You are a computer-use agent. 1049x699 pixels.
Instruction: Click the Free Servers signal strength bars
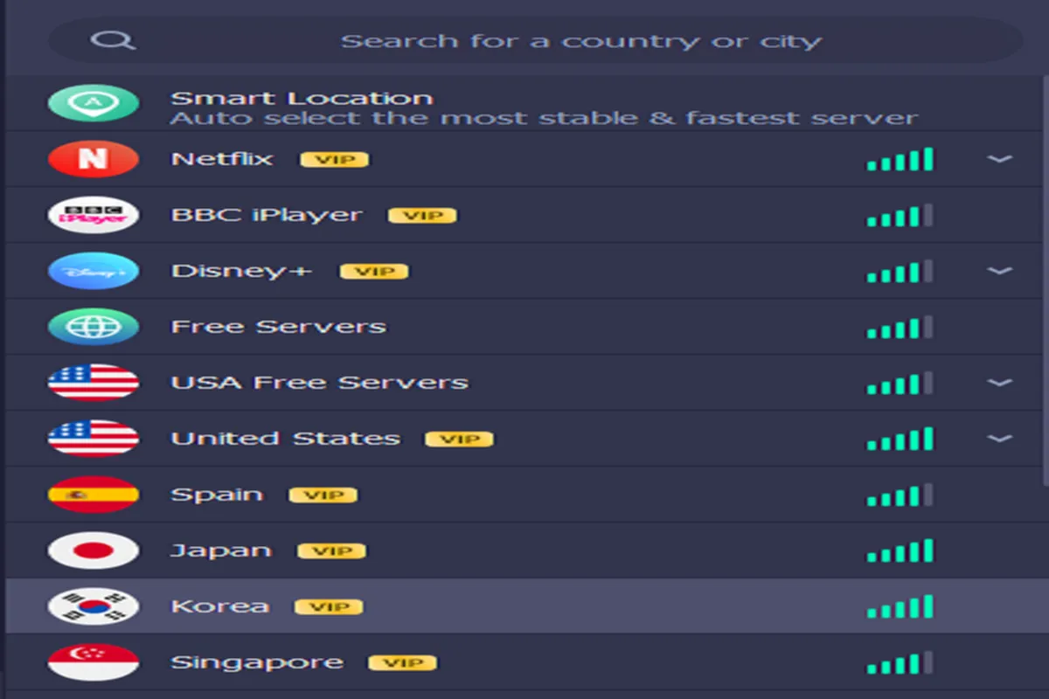coord(900,327)
